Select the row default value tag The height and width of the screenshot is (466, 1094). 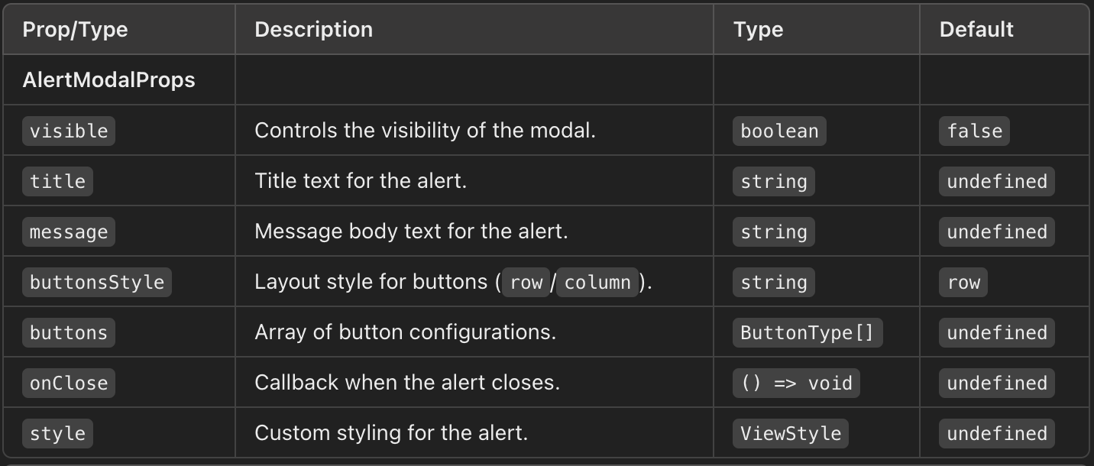pos(963,282)
